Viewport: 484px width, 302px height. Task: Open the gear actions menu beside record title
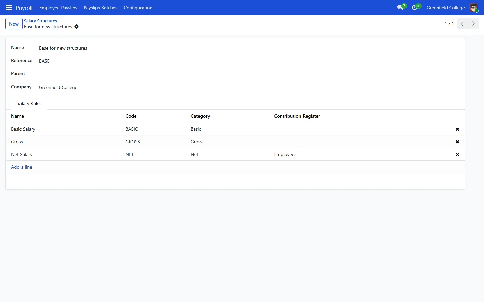tap(76, 27)
